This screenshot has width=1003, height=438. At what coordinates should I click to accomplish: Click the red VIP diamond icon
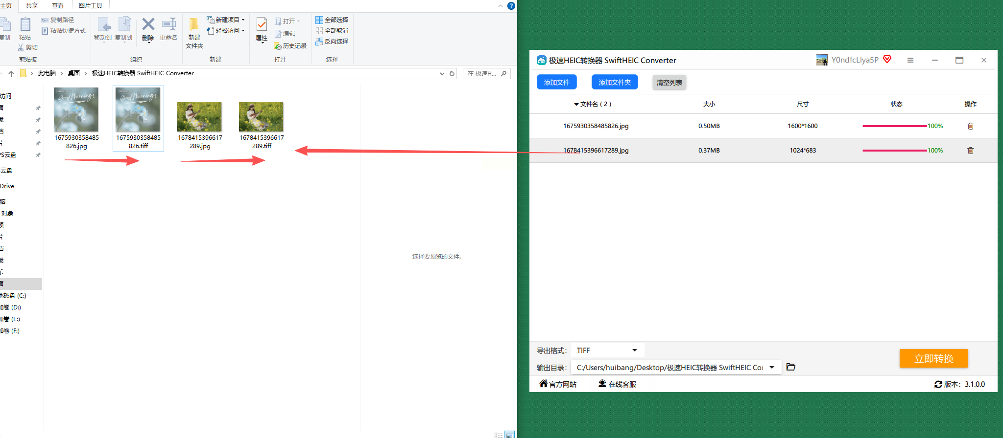pyautogui.click(x=887, y=59)
